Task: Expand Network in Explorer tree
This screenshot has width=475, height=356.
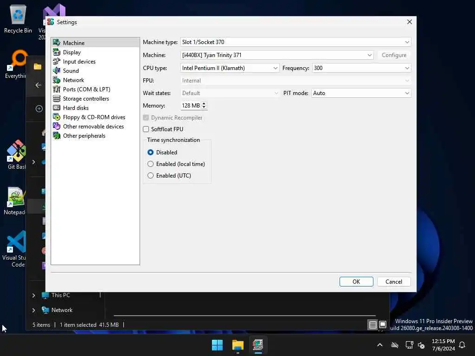Action: [33, 310]
